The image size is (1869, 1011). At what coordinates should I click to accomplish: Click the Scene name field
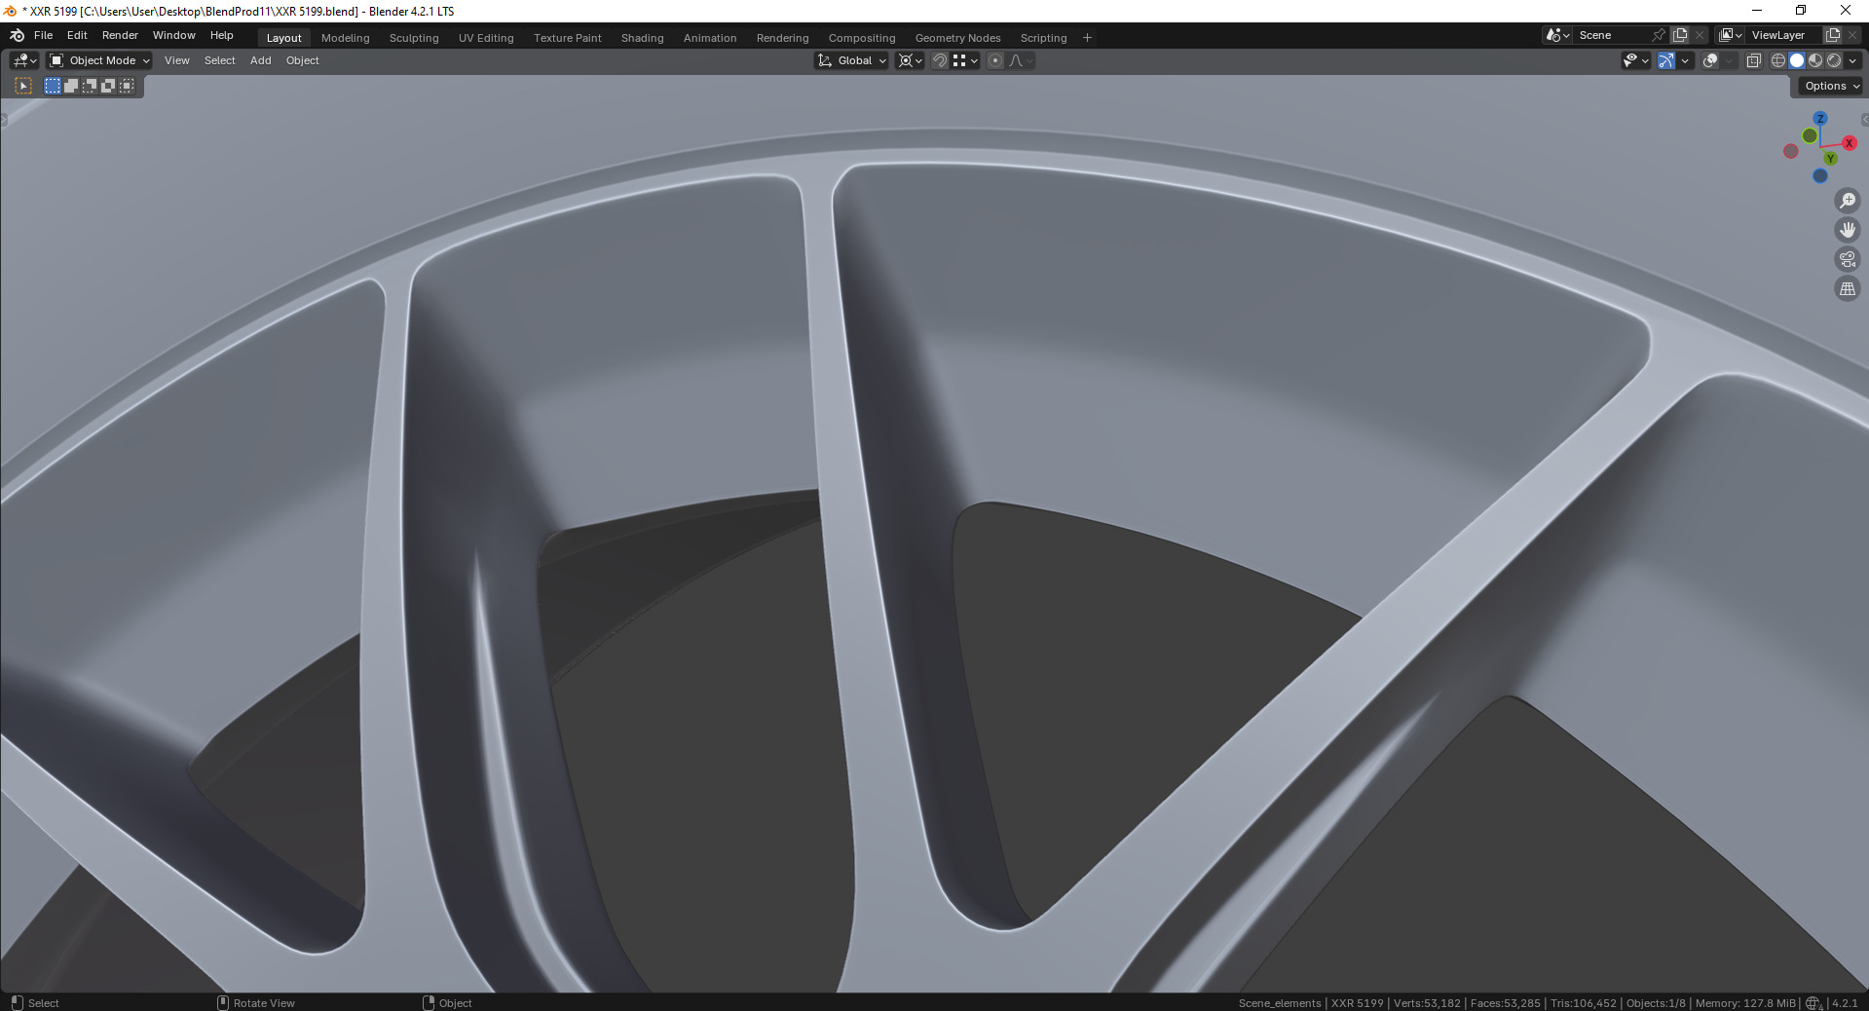tap(1612, 35)
